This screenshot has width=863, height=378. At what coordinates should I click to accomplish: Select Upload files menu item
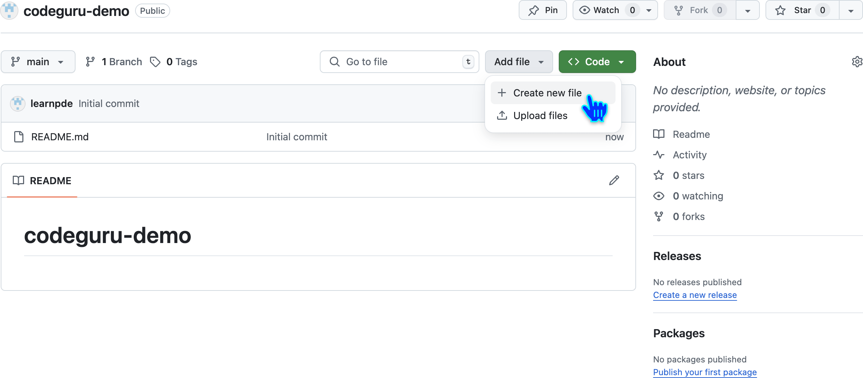[x=553, y=115]
